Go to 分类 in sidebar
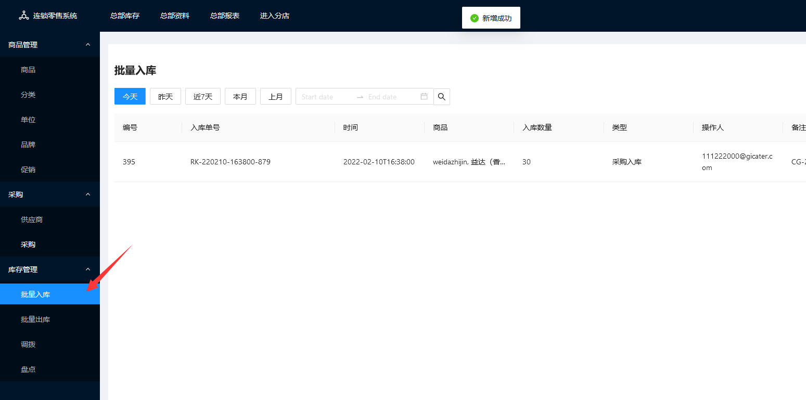Image resolution: width=806 pixels, height=400 pixels. [x=50, y=95]
